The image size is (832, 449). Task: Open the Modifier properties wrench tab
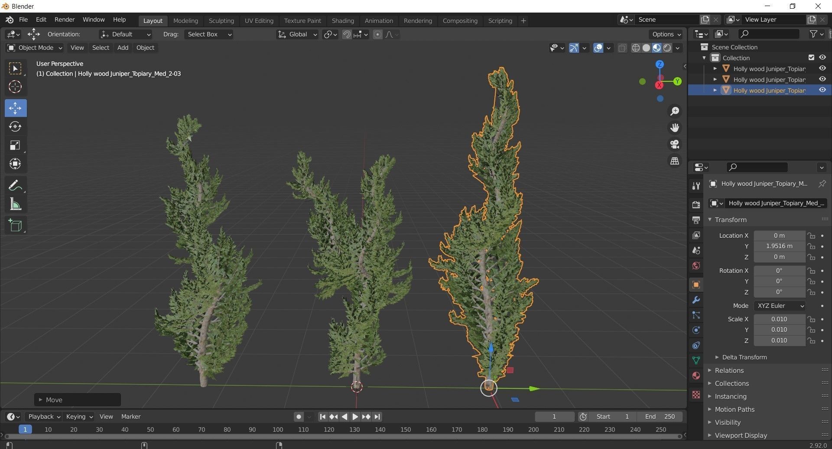(x=696, y=300)
